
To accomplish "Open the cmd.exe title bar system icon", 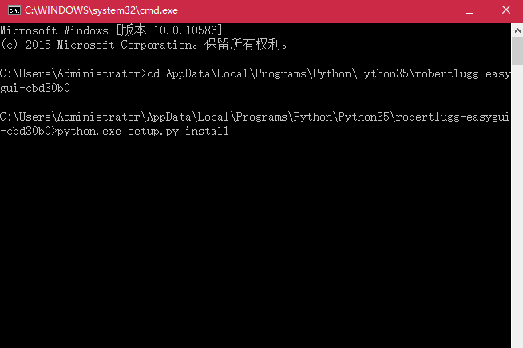I will pos(13,10).
